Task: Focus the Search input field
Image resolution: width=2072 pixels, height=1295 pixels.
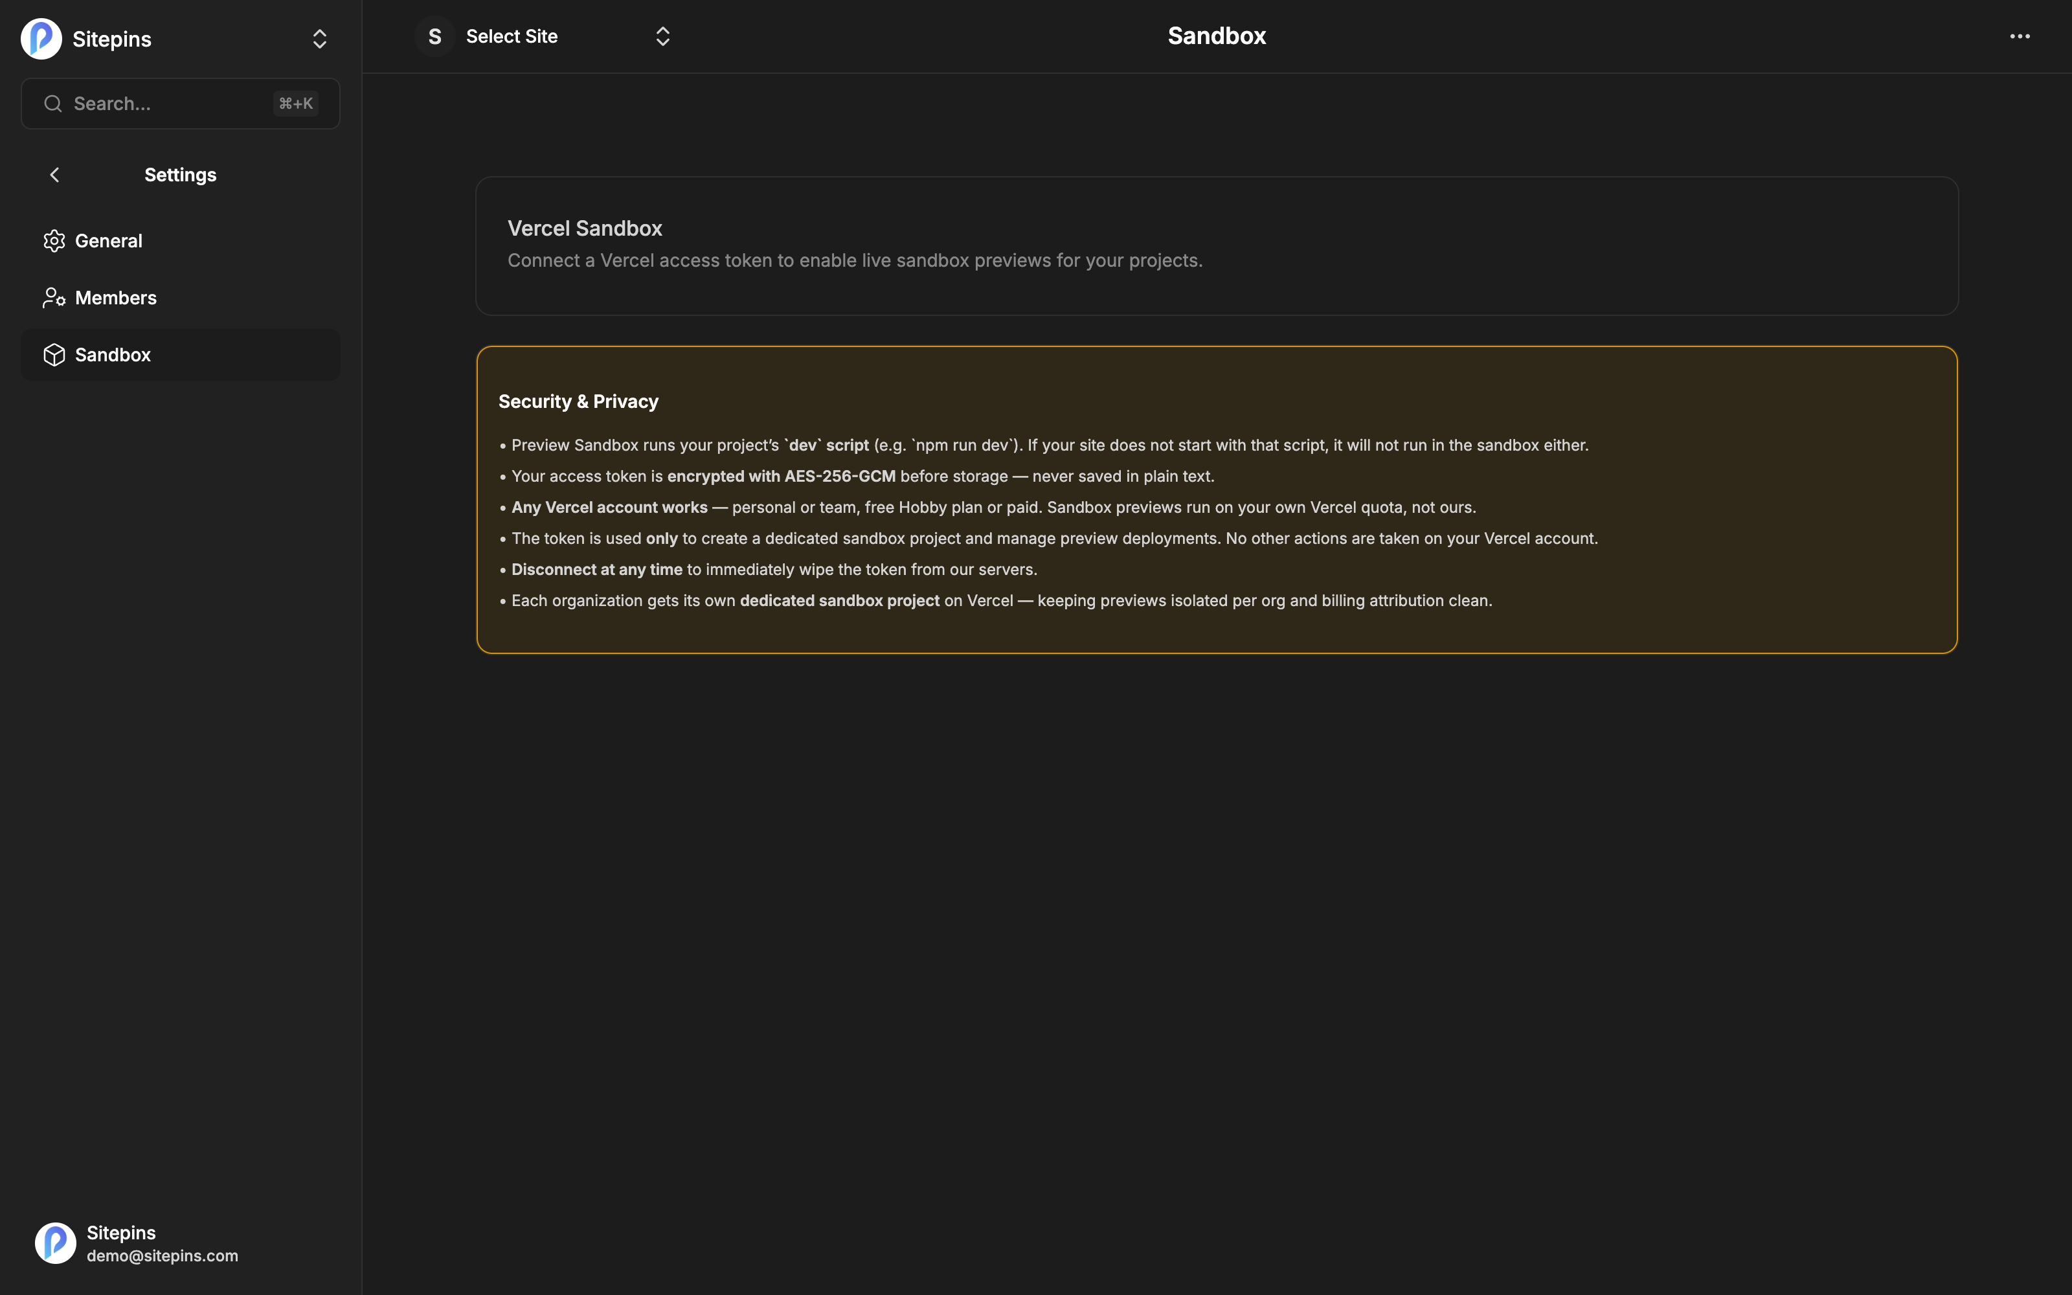Action: 181,104
